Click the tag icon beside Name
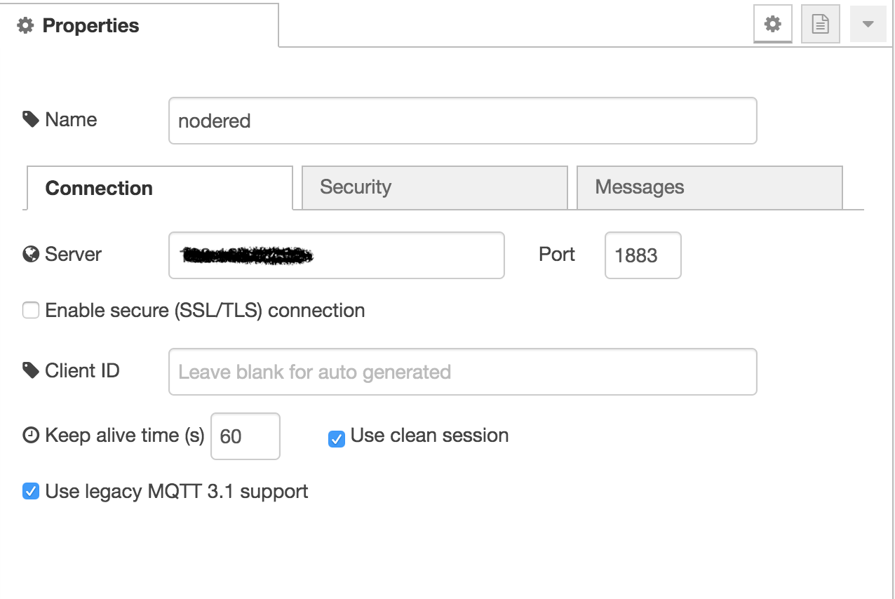The image size is (895, 599). click(x=30, y=119)
